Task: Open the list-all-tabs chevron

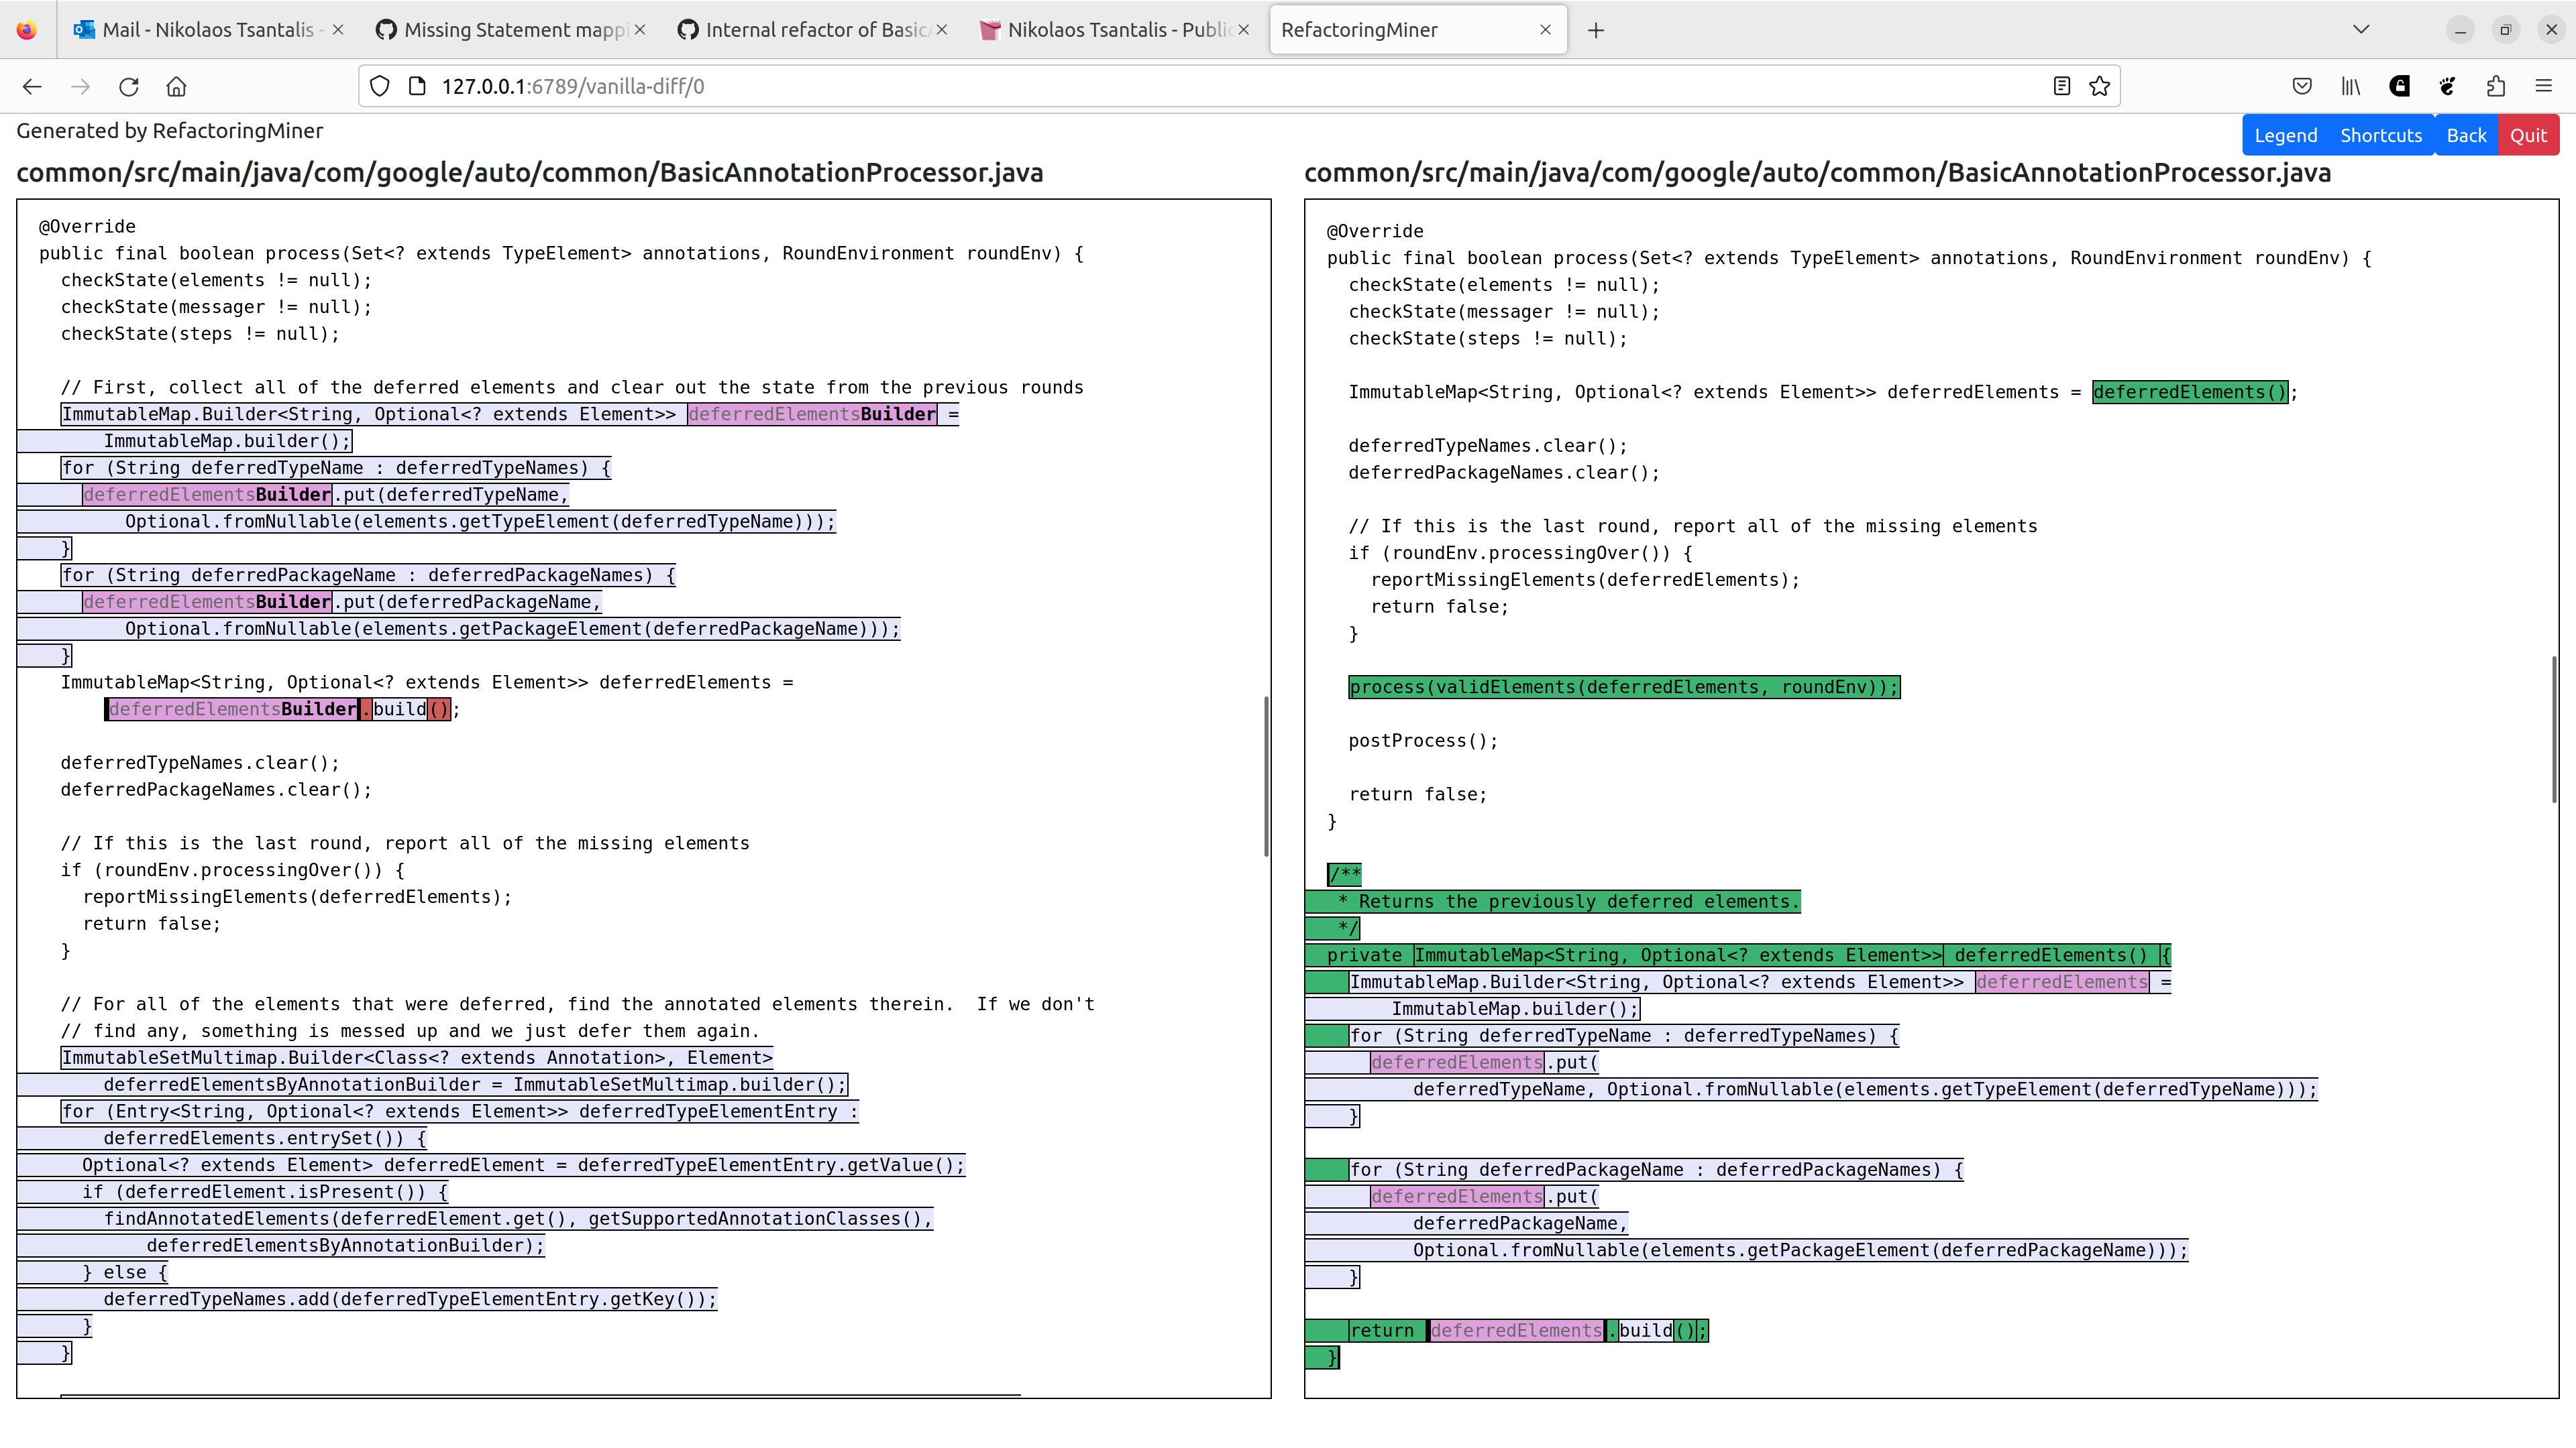Action: tap(2362, 29)
